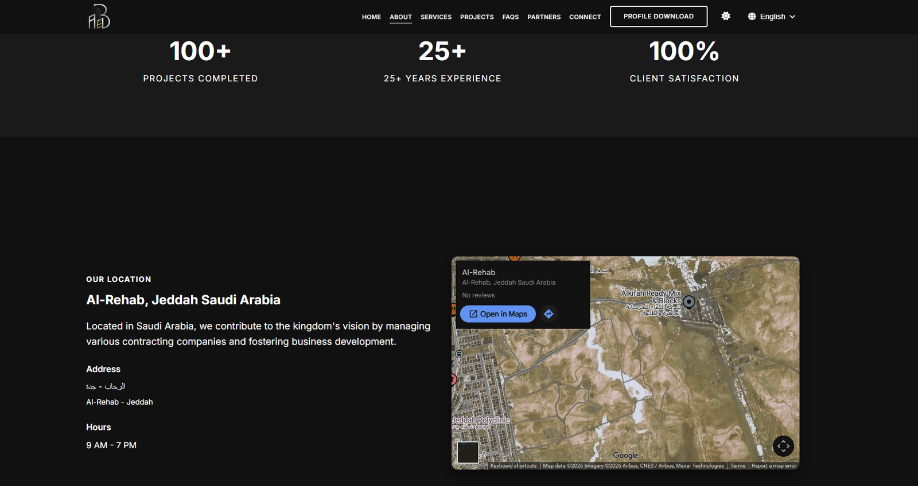Click the CONNECT nav link

click(x=585, y=17)
